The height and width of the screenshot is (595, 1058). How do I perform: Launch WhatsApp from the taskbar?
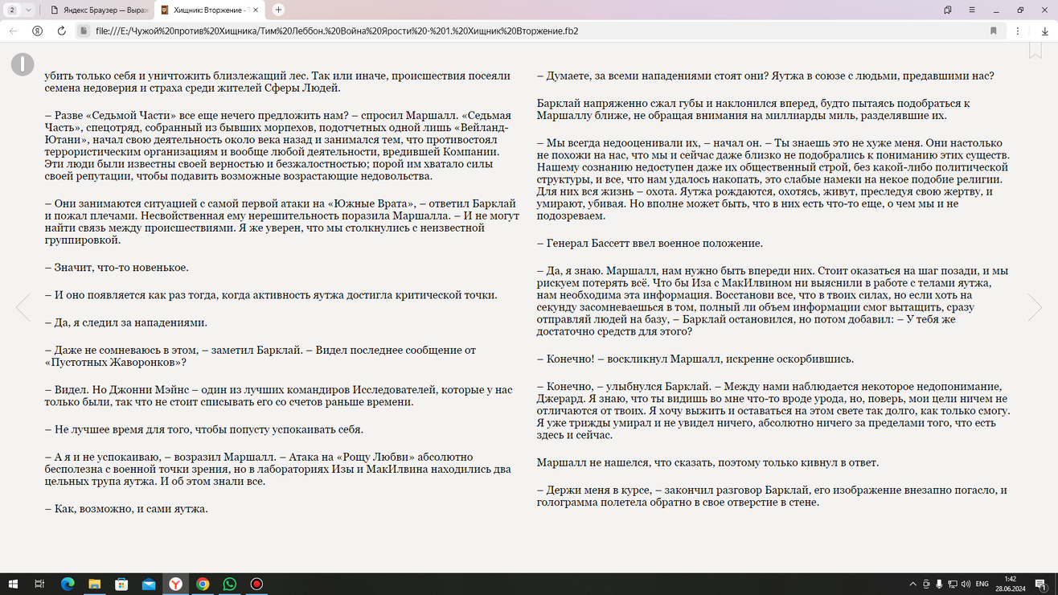click(230, 584)
